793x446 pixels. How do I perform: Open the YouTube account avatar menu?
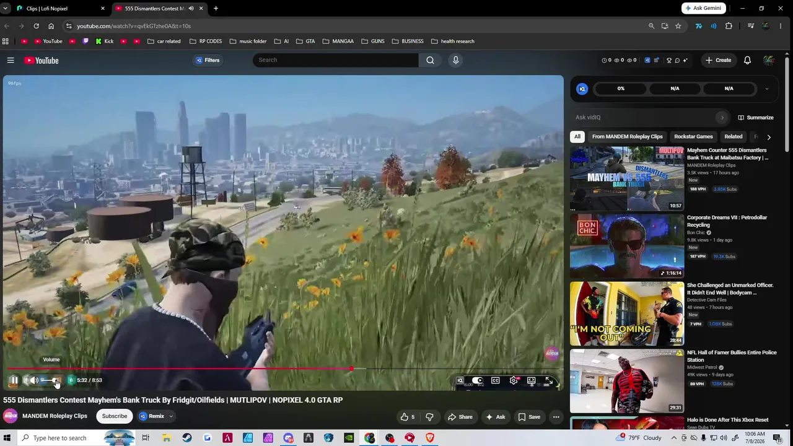769,60
